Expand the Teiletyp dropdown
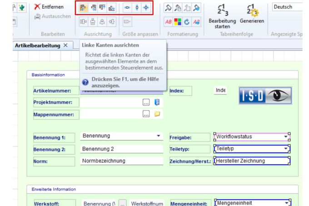The width and height of the screenshot is (309, 206). tap(285, 149)
